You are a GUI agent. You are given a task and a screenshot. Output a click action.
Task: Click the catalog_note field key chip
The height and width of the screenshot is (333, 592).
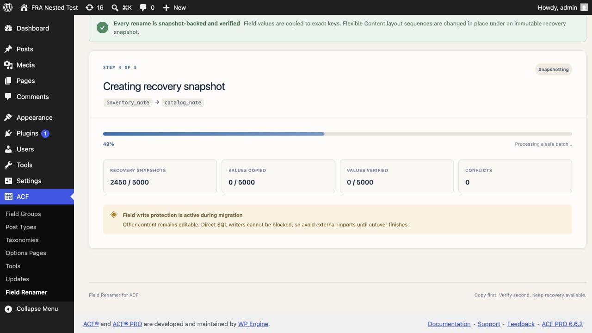pos(183,102)
